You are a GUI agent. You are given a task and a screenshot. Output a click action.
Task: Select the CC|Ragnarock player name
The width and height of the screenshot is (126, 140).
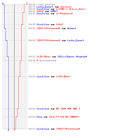click(64, 13)
